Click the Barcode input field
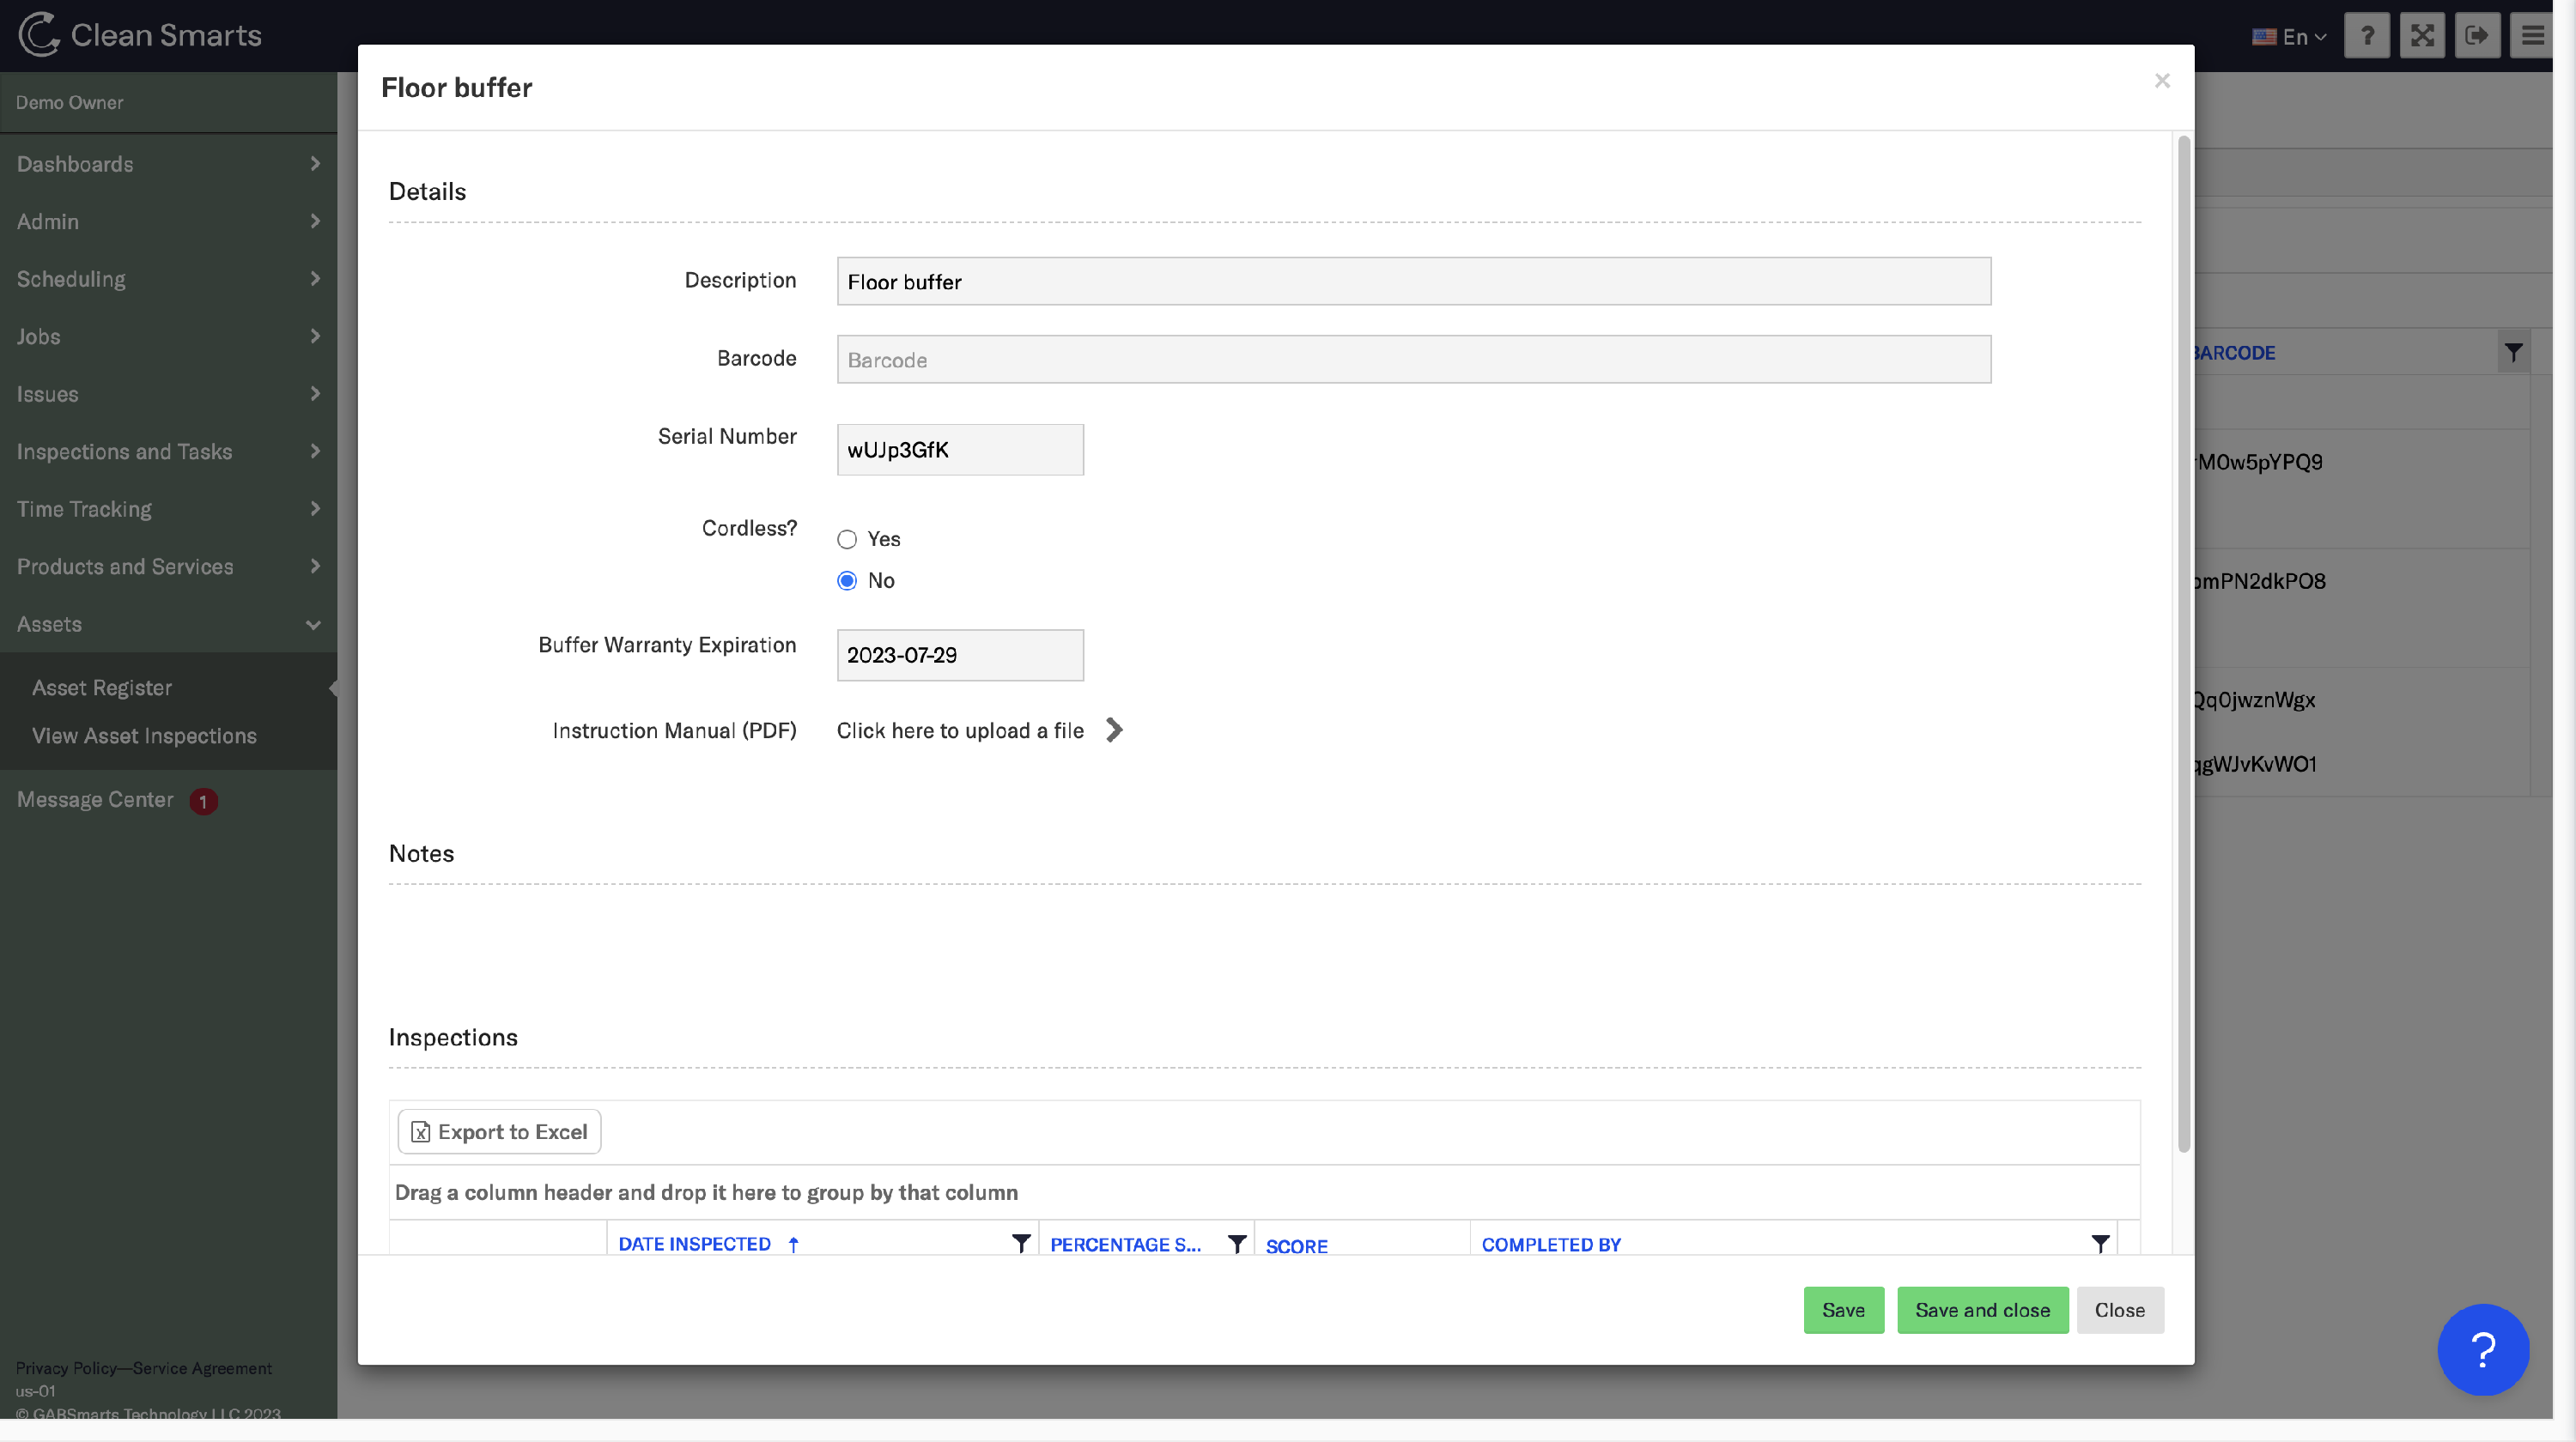The image size is (2576, 1442). coord(1413,360)
